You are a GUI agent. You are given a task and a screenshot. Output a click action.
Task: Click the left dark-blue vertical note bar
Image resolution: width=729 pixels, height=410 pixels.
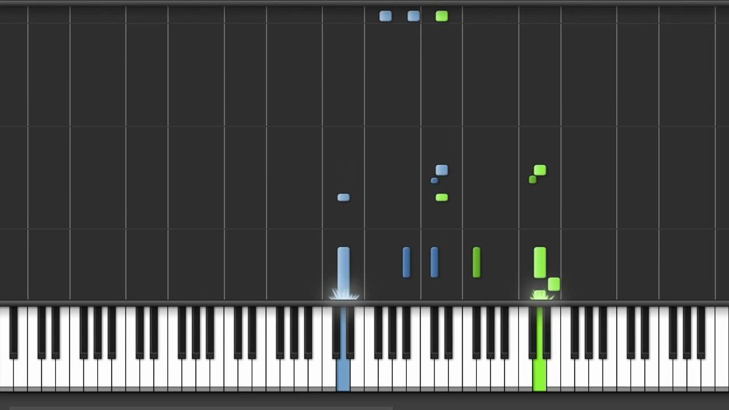(406, 262)
